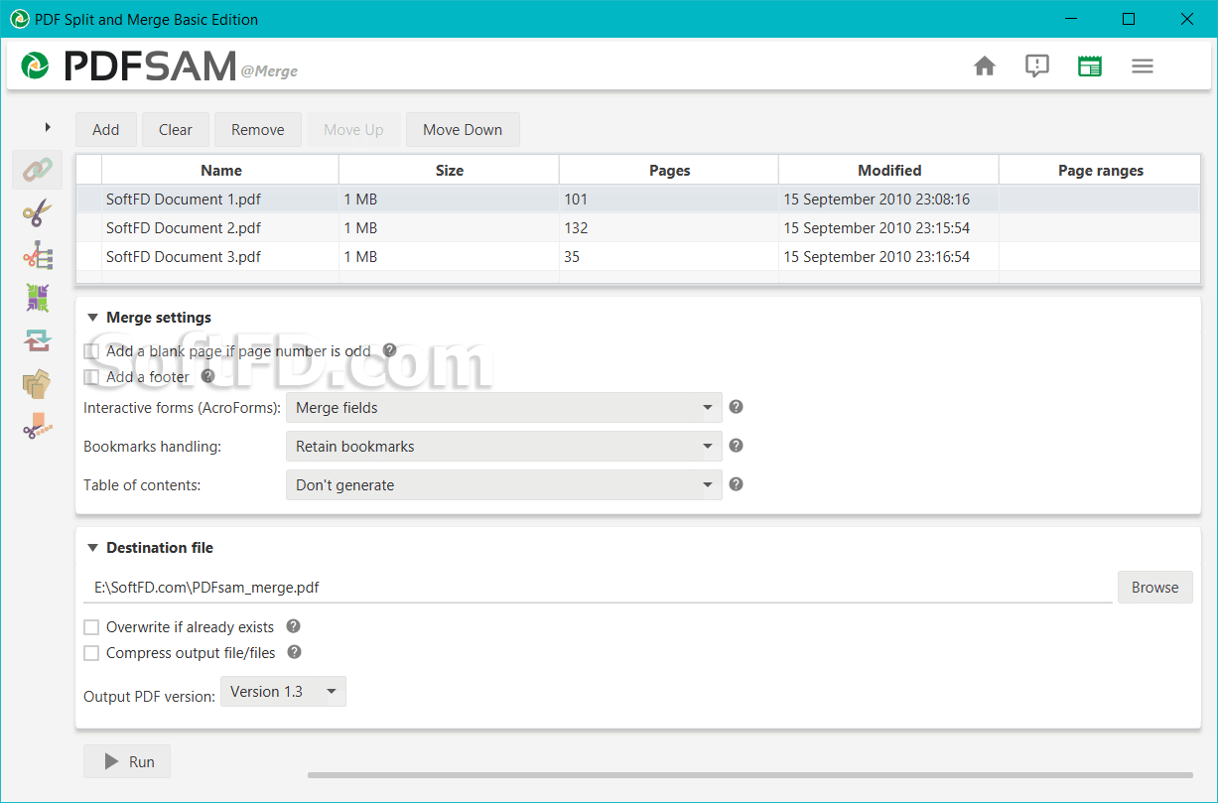Click the 132 pages cell

click(669, 228)
